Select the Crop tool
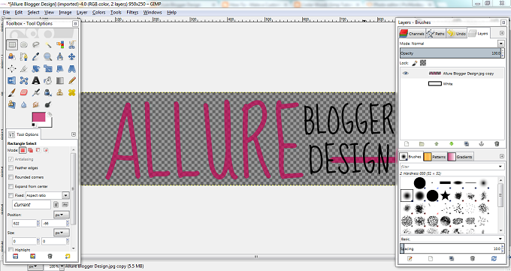Viewport: 511px width, 271px height. pos(24,69)
